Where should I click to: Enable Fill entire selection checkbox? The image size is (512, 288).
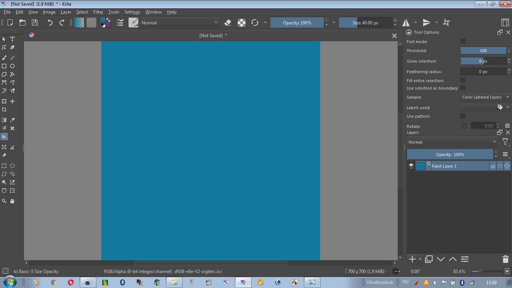(463, 80)
